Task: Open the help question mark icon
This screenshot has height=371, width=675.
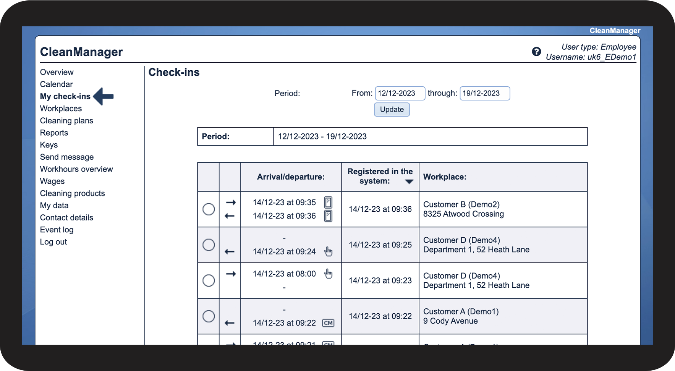Action: [536, 52]
